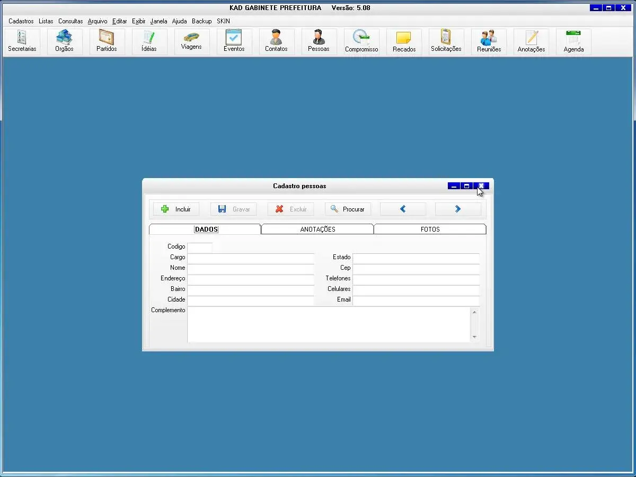Open the Exibir menu
Screen dimensions: 636x477
click(x=139, y=21)
